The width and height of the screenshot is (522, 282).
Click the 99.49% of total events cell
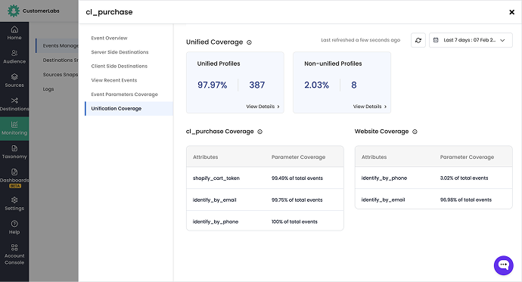coord(297,178)
